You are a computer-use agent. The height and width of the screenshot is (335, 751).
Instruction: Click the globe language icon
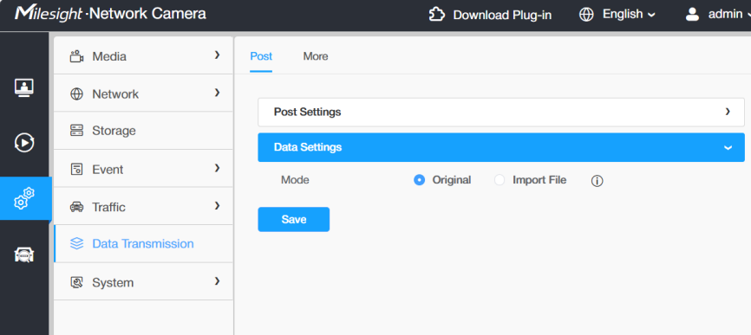[586, 15]
